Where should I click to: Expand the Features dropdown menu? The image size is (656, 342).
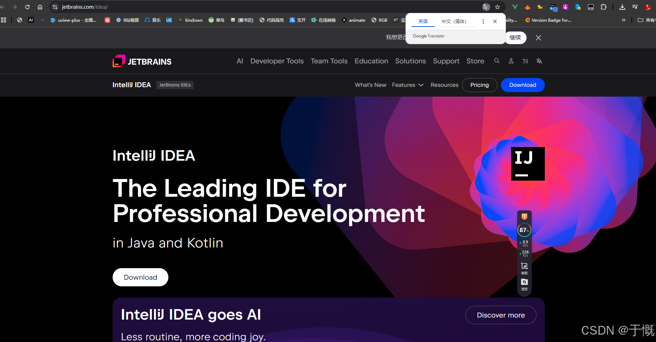(x=408, y=85)
